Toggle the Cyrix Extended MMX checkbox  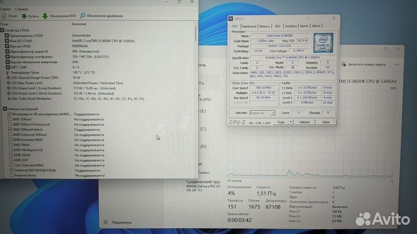pos(11,165)
